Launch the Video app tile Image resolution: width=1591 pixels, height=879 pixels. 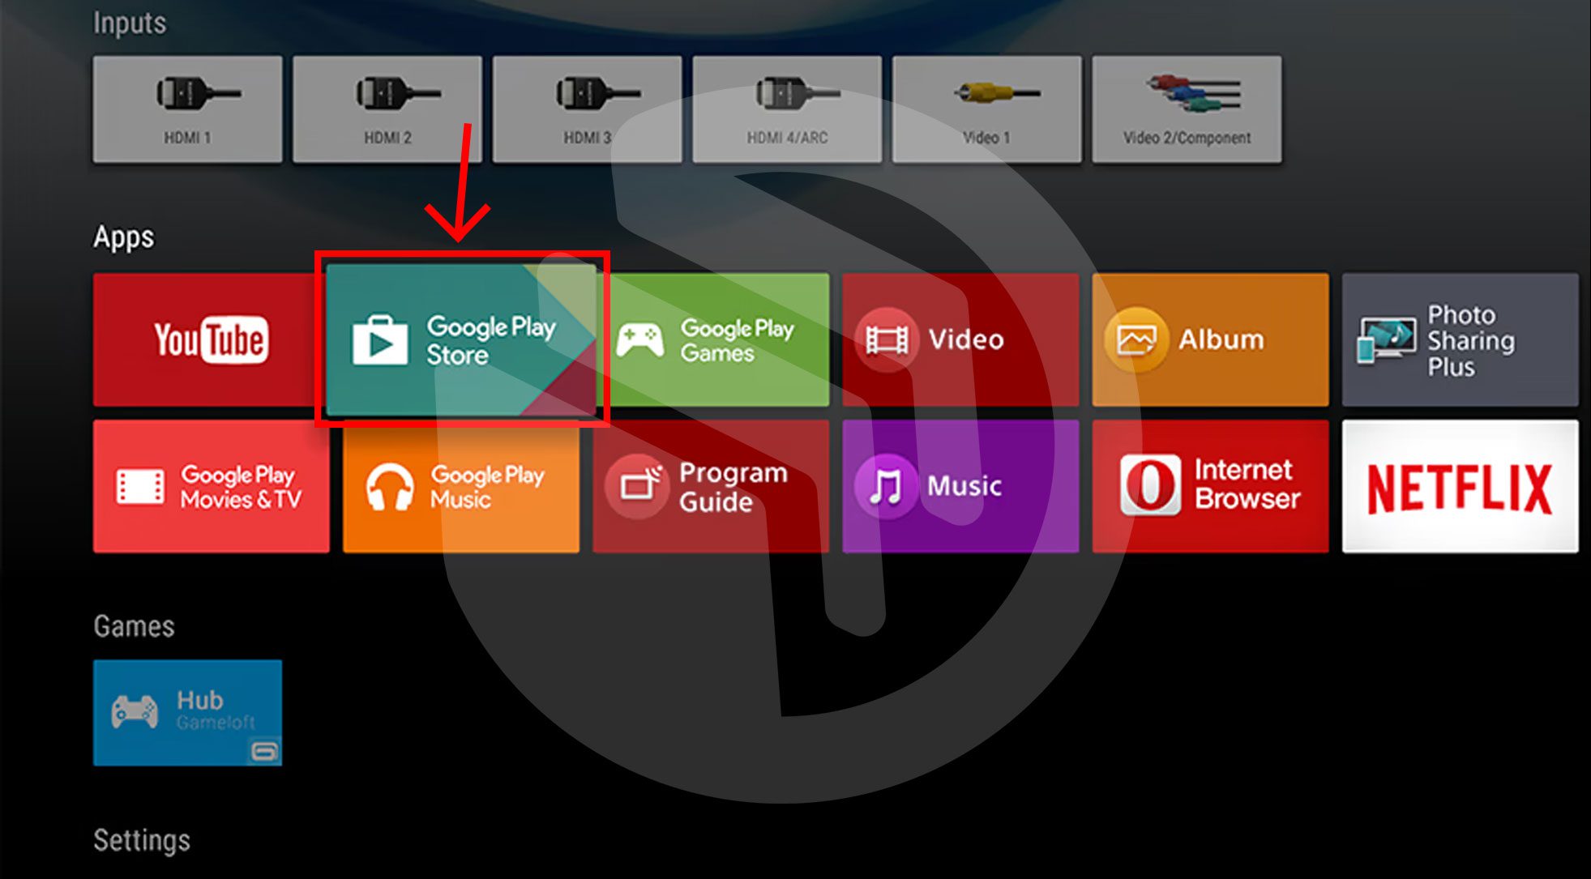pyautogui.click(x=960, y=339)
